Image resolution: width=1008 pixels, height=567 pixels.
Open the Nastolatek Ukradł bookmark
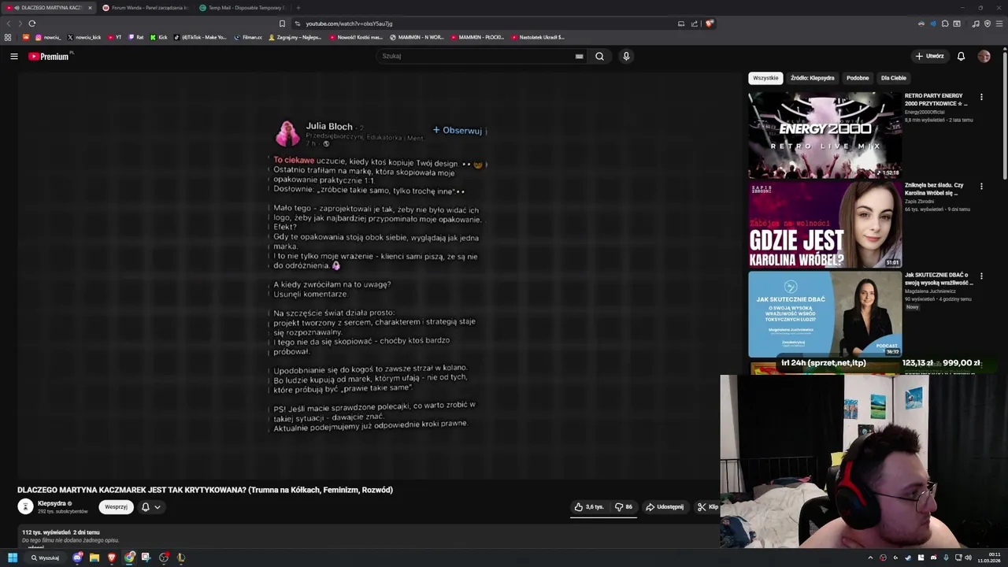click(x=538, y=37)
